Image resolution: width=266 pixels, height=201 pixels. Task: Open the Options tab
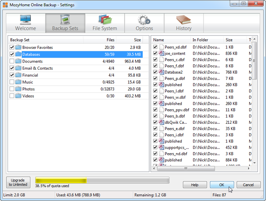(x=145, y=23)
